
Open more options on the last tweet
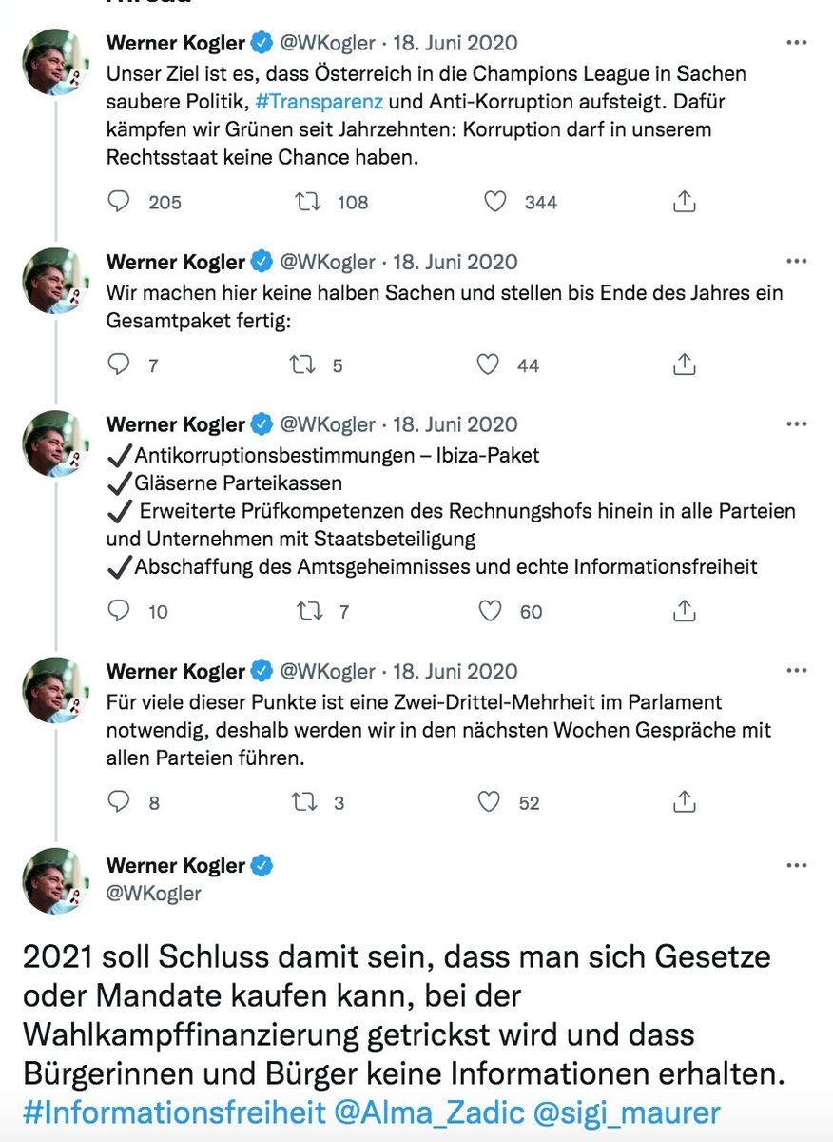797,866
